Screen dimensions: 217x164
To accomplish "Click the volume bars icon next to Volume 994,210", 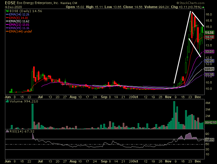I will point(7,101).
